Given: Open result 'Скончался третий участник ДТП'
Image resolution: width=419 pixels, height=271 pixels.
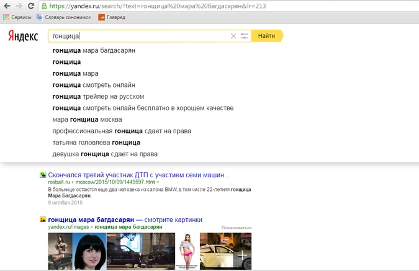Looking at the screenshot, I should coord(138,175).
